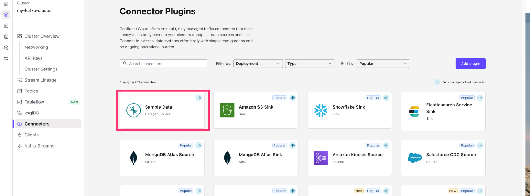
Task: Click the Elasticsearch Service Sink logo
Action: pos(414,112)
